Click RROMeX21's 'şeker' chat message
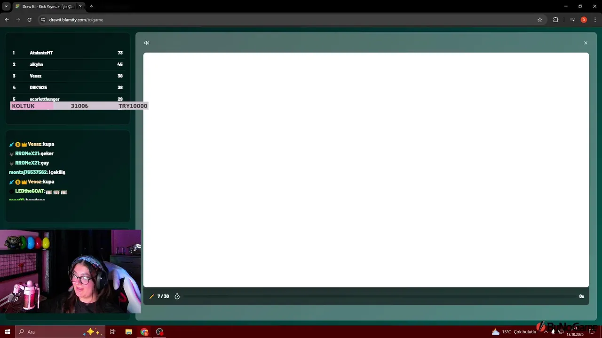 [x=32, y=154]
